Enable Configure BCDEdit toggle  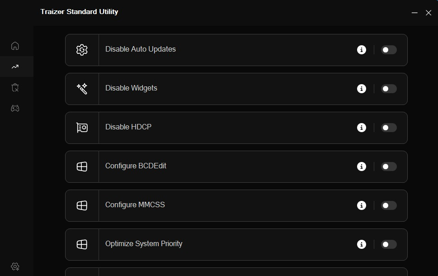pos(389,167)
